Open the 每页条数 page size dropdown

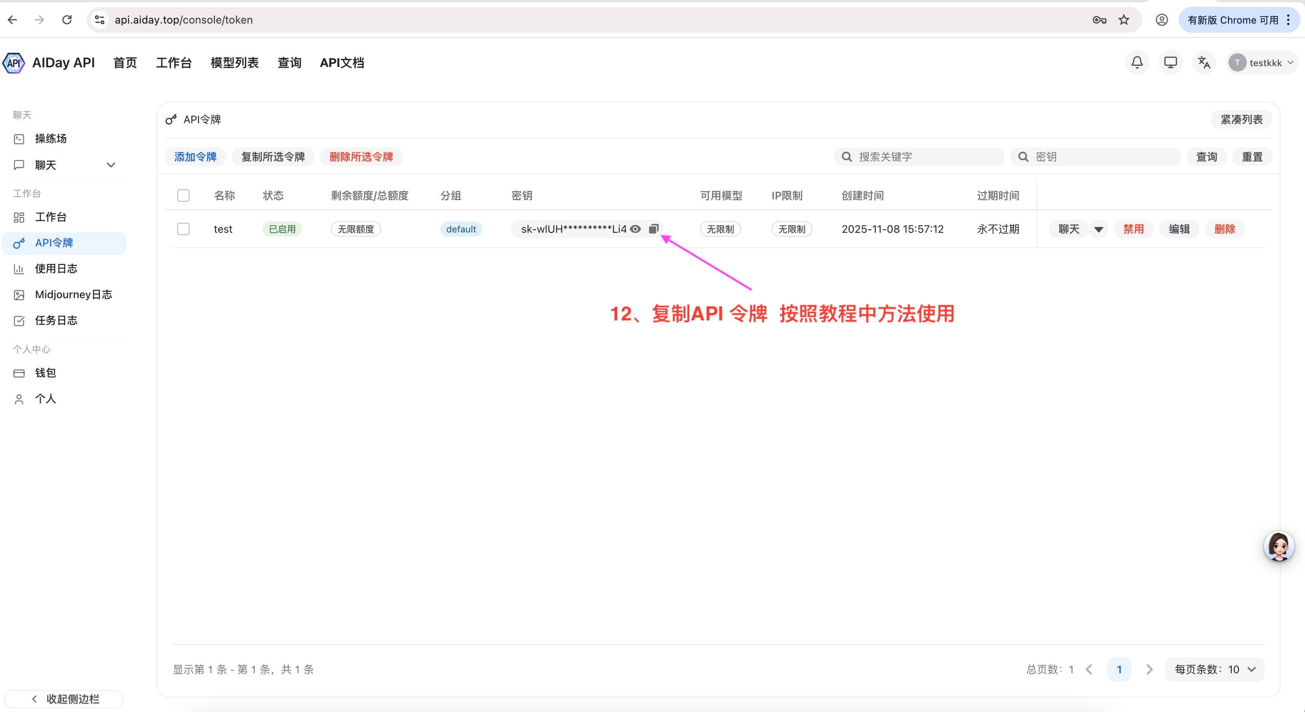coord(1215,669)
